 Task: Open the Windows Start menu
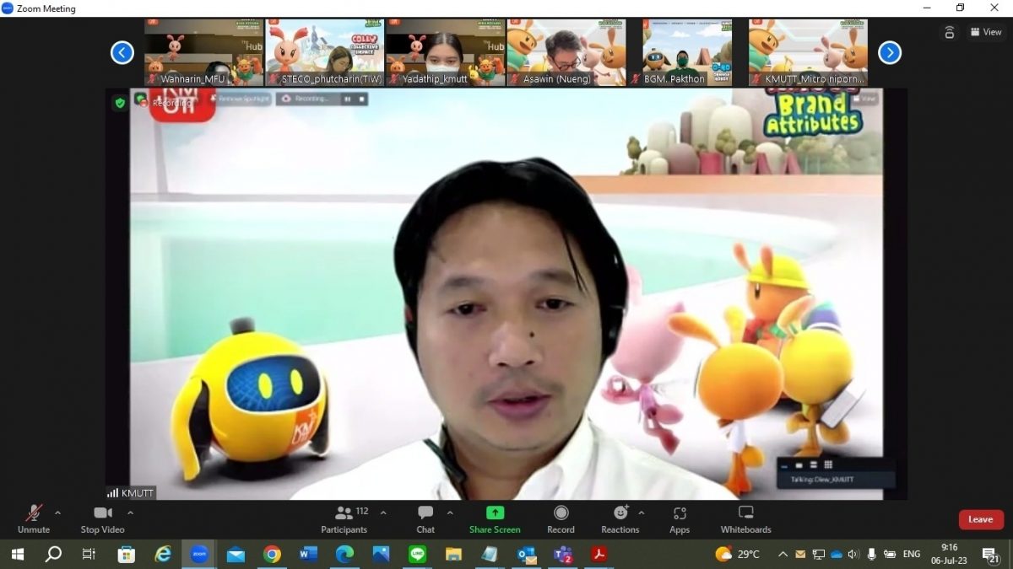pyautogui.click(x=18, y=554)
